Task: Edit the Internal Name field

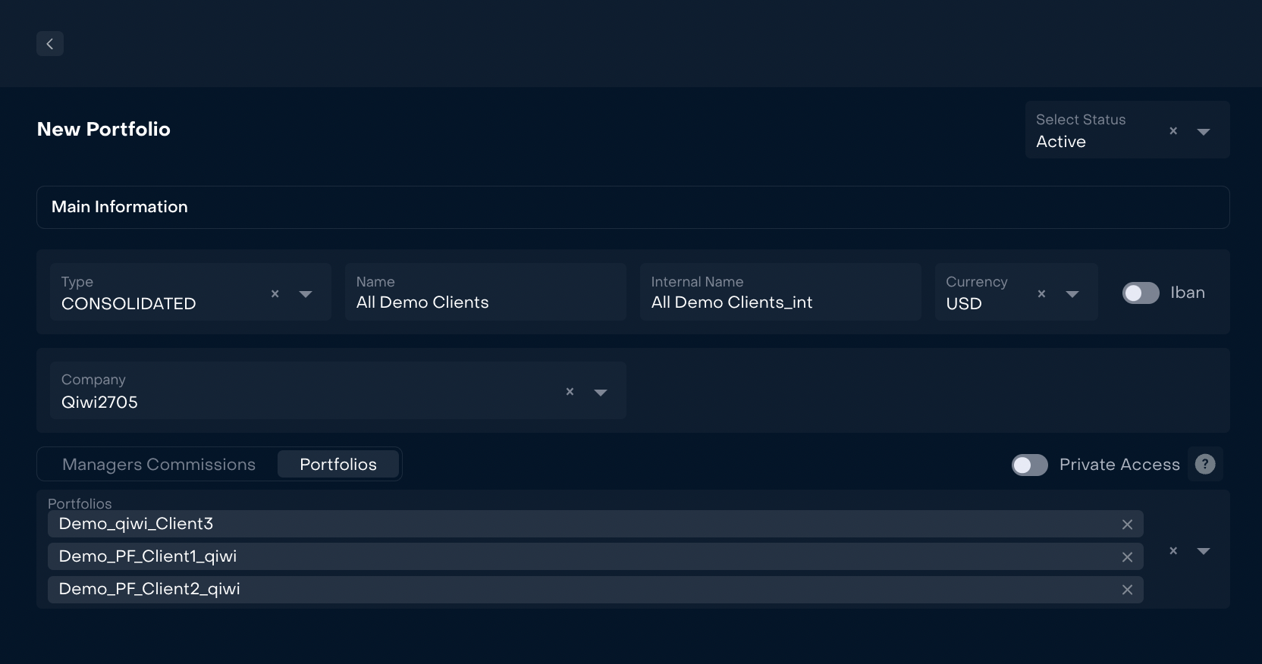Action: tap(780, 292)
